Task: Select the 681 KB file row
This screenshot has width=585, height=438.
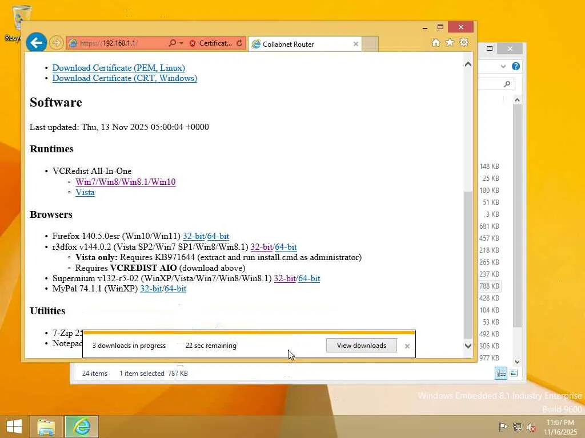Action: (490, 226)
